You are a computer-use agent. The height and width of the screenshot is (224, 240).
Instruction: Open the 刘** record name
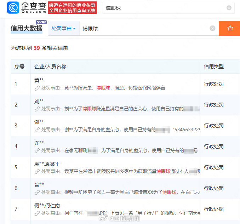tap(39, 101)
